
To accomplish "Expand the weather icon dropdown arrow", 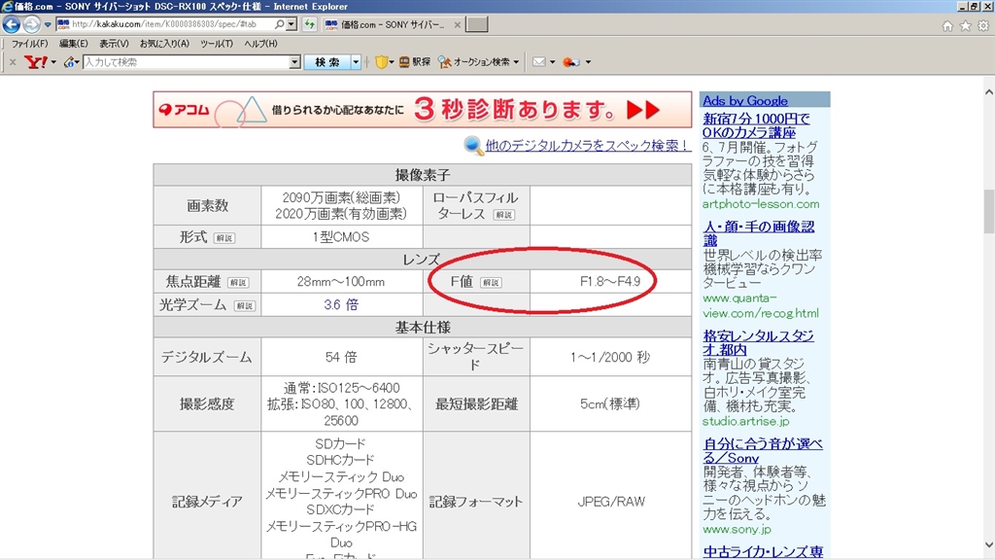I will pyautogui.click(x=588, y=62).
